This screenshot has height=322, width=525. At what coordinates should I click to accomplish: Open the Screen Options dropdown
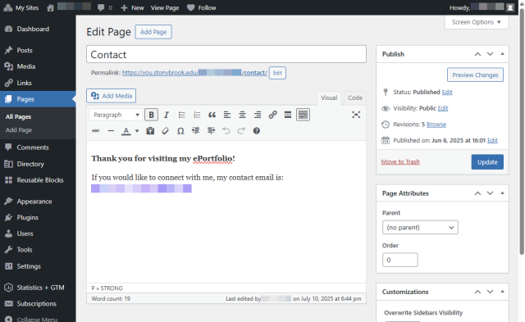(x=476, y=22)
